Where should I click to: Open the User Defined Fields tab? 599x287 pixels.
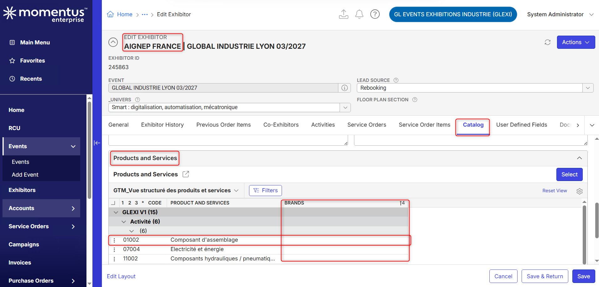tap(522, 125)
